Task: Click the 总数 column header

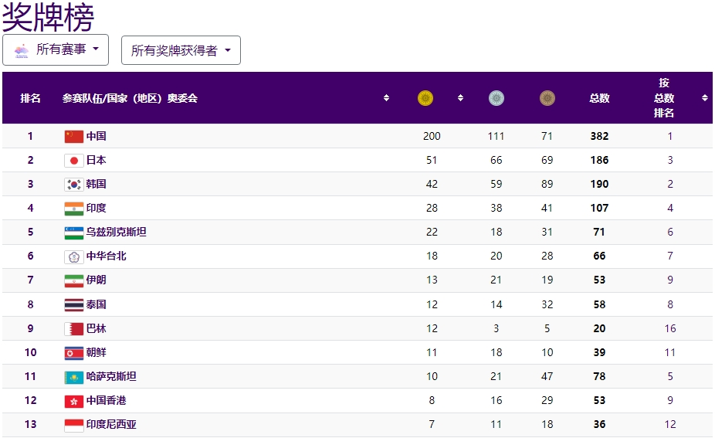Action: (x=599, y=98)
